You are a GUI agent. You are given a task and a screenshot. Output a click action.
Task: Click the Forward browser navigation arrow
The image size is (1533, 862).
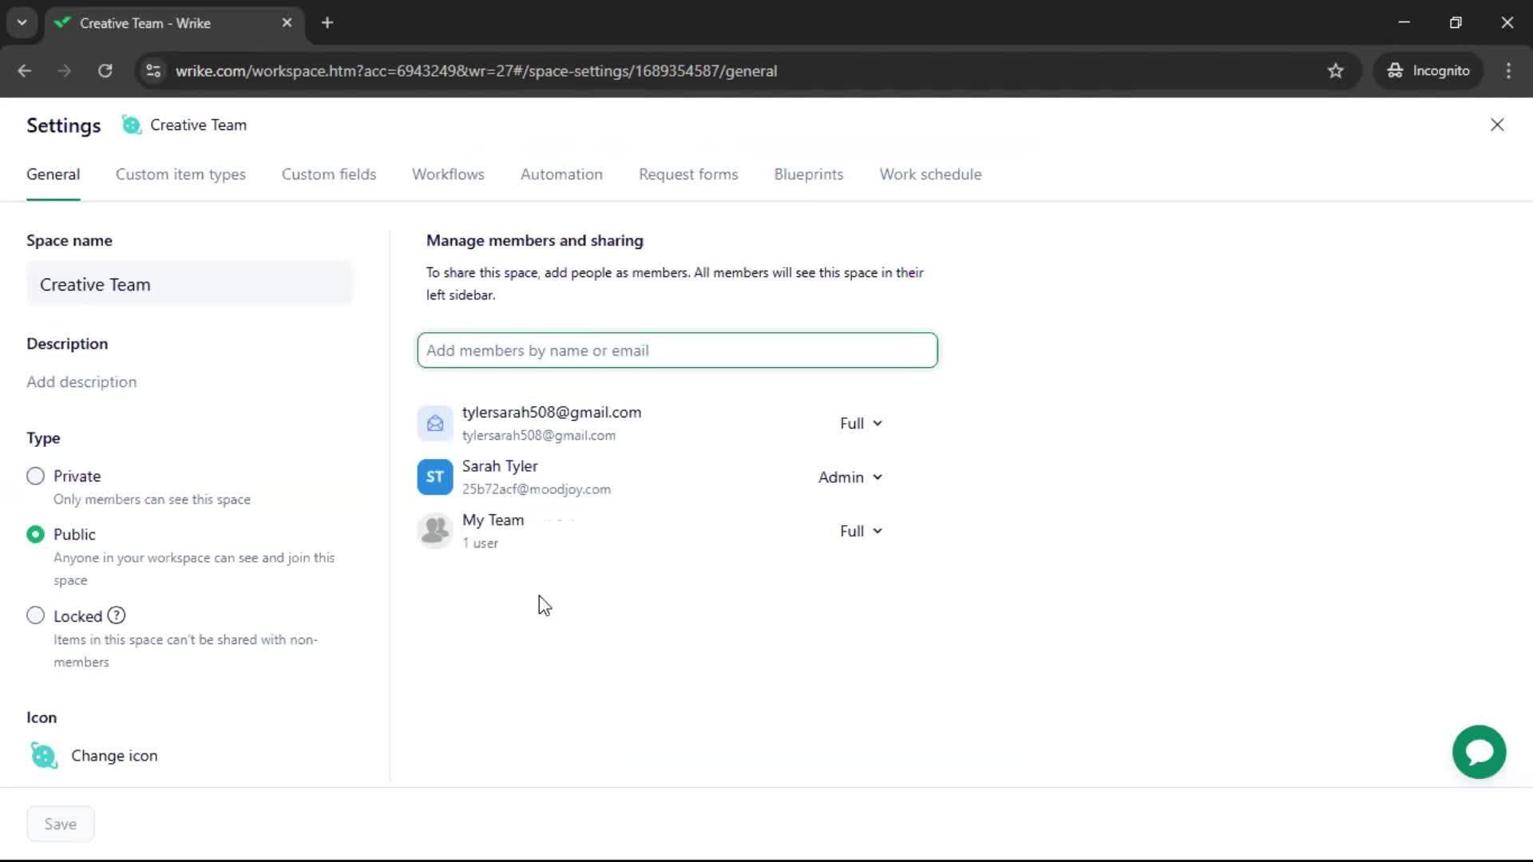(65, 71)
